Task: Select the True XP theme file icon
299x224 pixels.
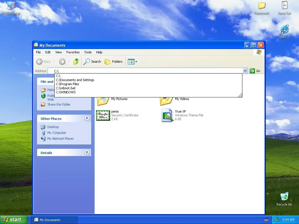Action: (x=167, y=115)
